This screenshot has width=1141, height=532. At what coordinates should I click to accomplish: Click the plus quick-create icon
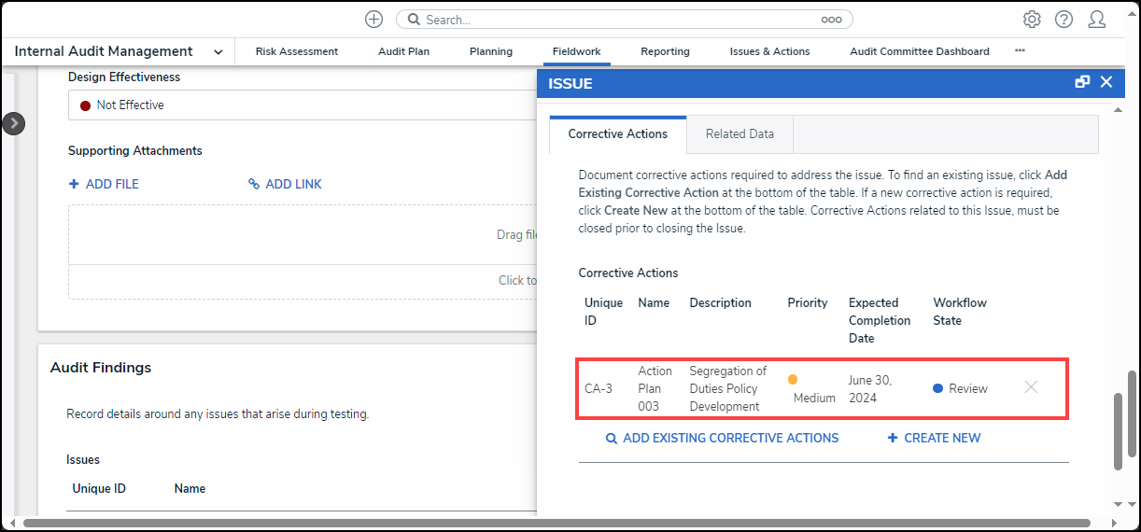(x=373, y=20)
